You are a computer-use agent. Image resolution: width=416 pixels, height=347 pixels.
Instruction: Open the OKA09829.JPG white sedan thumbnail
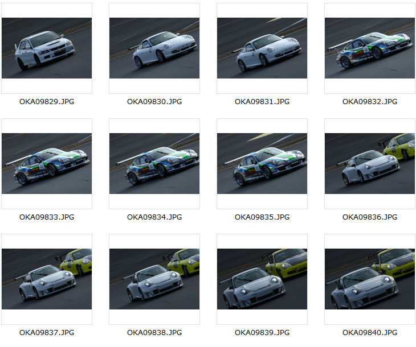click(x=47, y=48)
